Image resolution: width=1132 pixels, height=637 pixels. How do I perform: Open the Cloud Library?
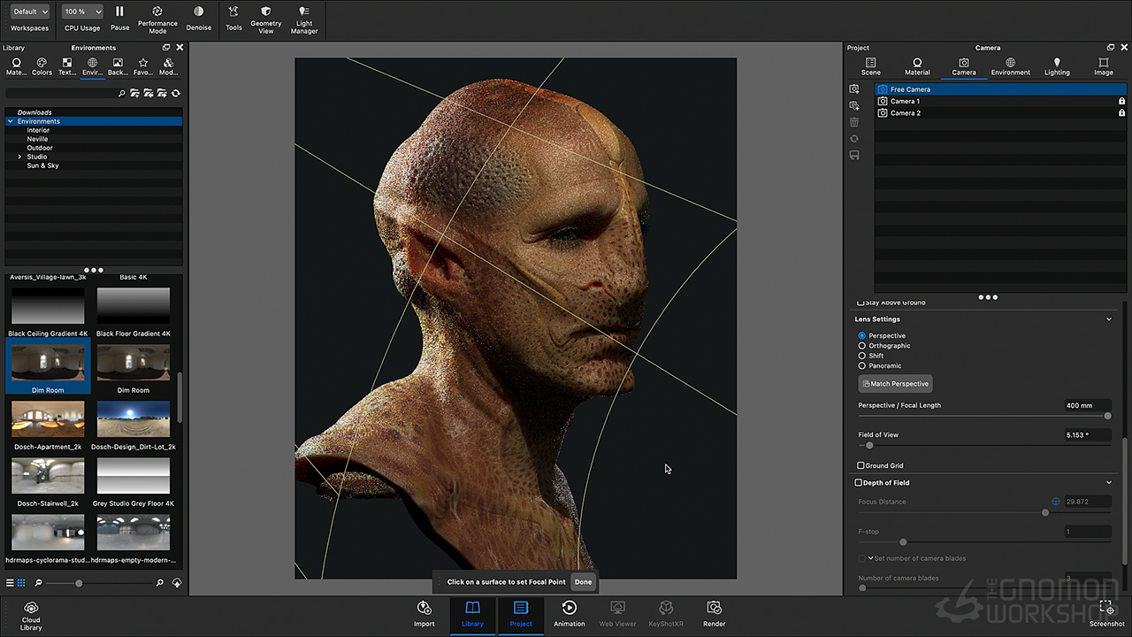click(31, 609)
